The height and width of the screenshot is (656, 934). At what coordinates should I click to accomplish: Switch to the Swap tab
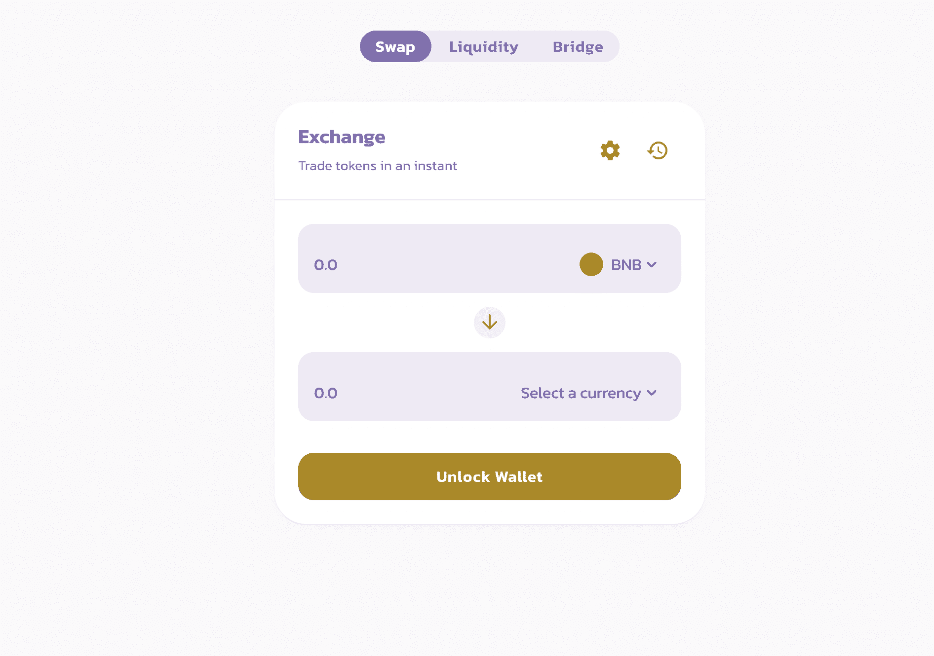(395, 46)
